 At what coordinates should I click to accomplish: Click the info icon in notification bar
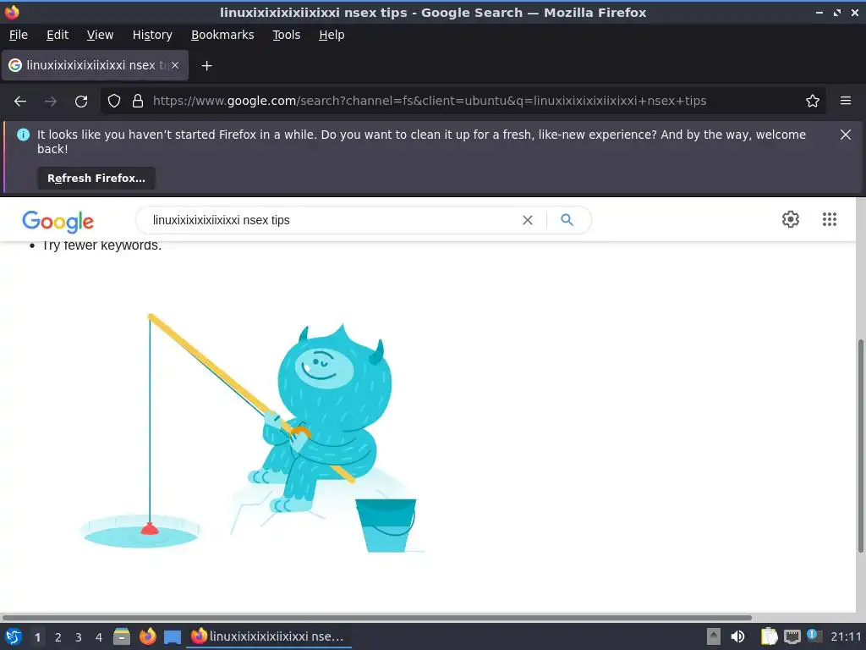23,135
